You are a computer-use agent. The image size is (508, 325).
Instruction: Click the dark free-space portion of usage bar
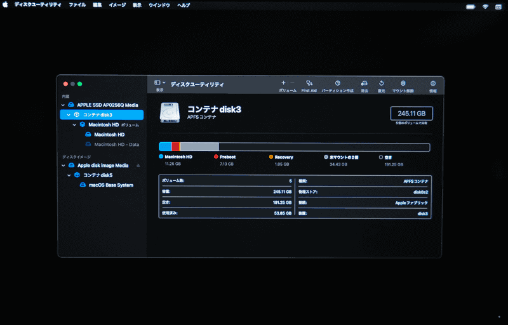324,147
